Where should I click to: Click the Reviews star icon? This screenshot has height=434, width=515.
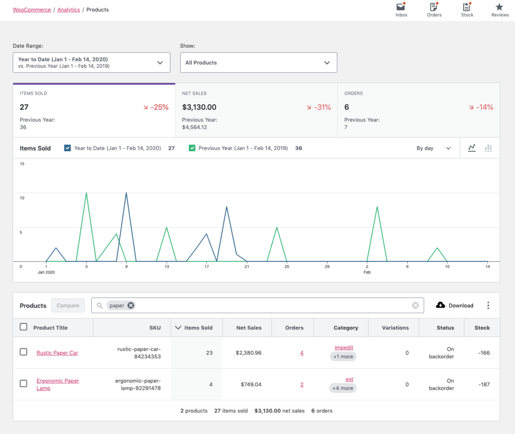point(499,8)
